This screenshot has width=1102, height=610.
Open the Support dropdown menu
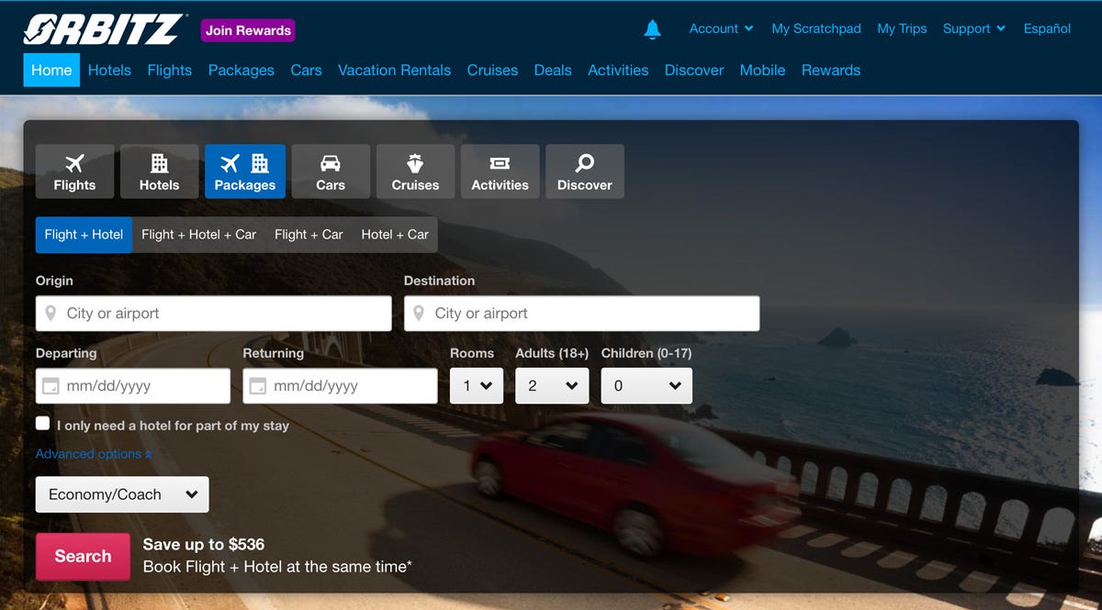(x=973, y=28)
